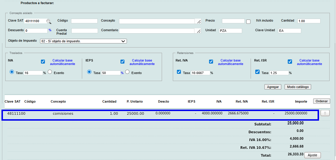Click the Ajuste button beside Total
The height and width of the screenshot is (160, 336).
tap(312, 155)
